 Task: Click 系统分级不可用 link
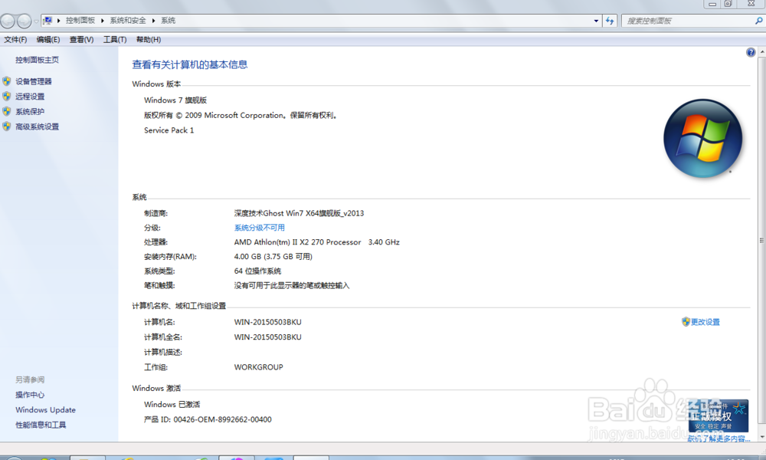coord(260,228)
